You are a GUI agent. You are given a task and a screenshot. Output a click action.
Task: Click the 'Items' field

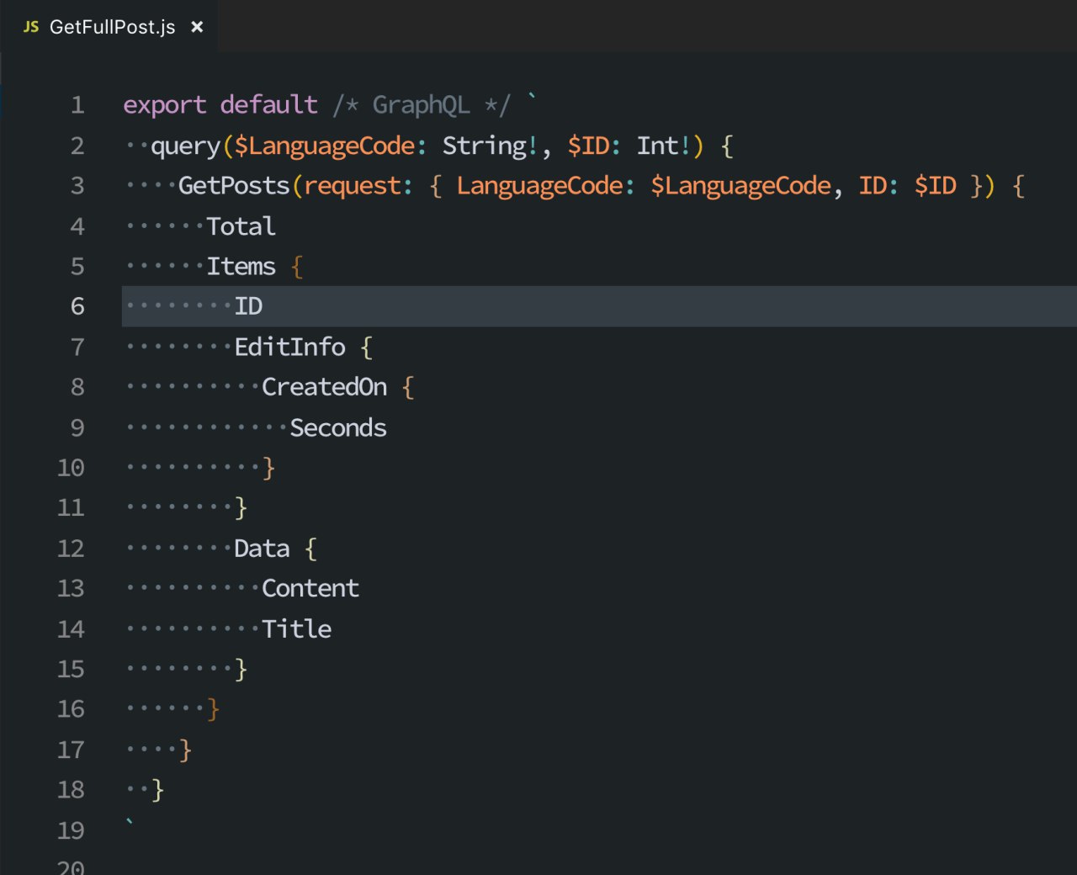pyautogui.click(x=241, y=267)
